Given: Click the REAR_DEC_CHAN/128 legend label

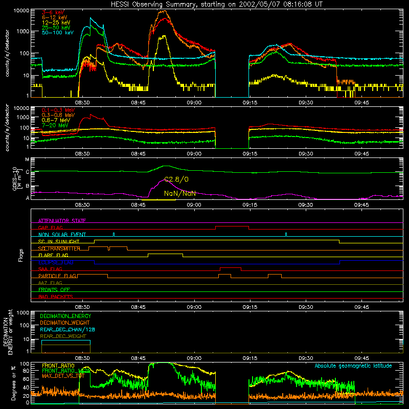Looking at the screenshot, I should click(x=67, y=329).
